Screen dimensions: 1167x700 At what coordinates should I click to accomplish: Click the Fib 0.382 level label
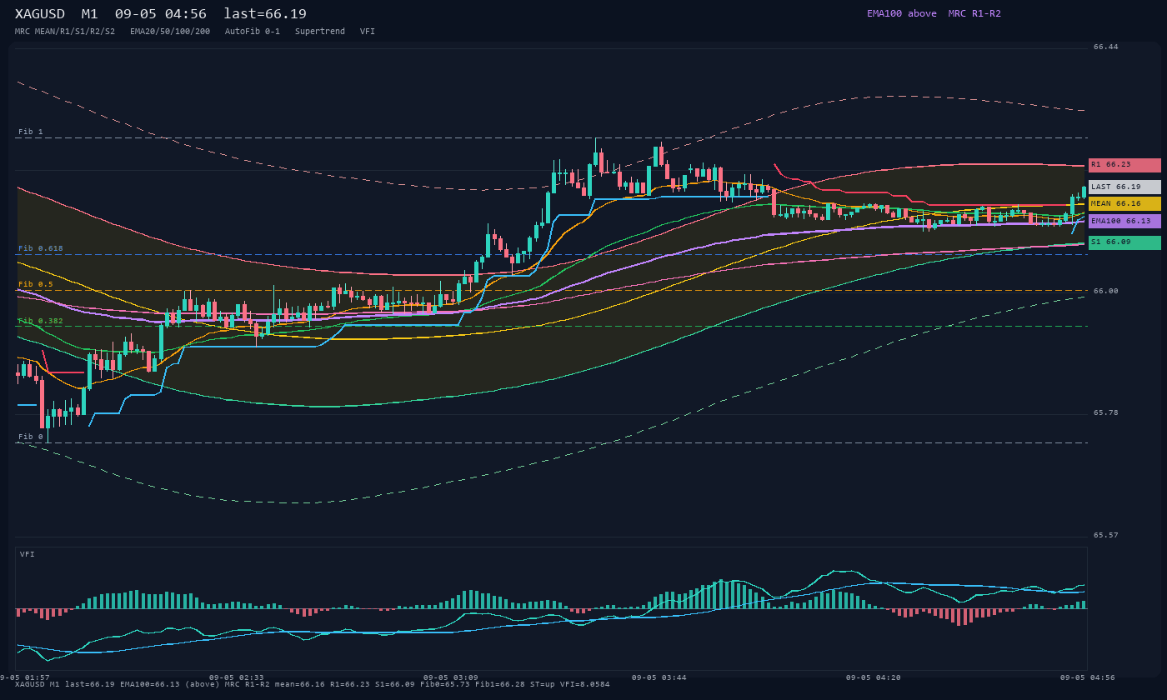[41, 321]
